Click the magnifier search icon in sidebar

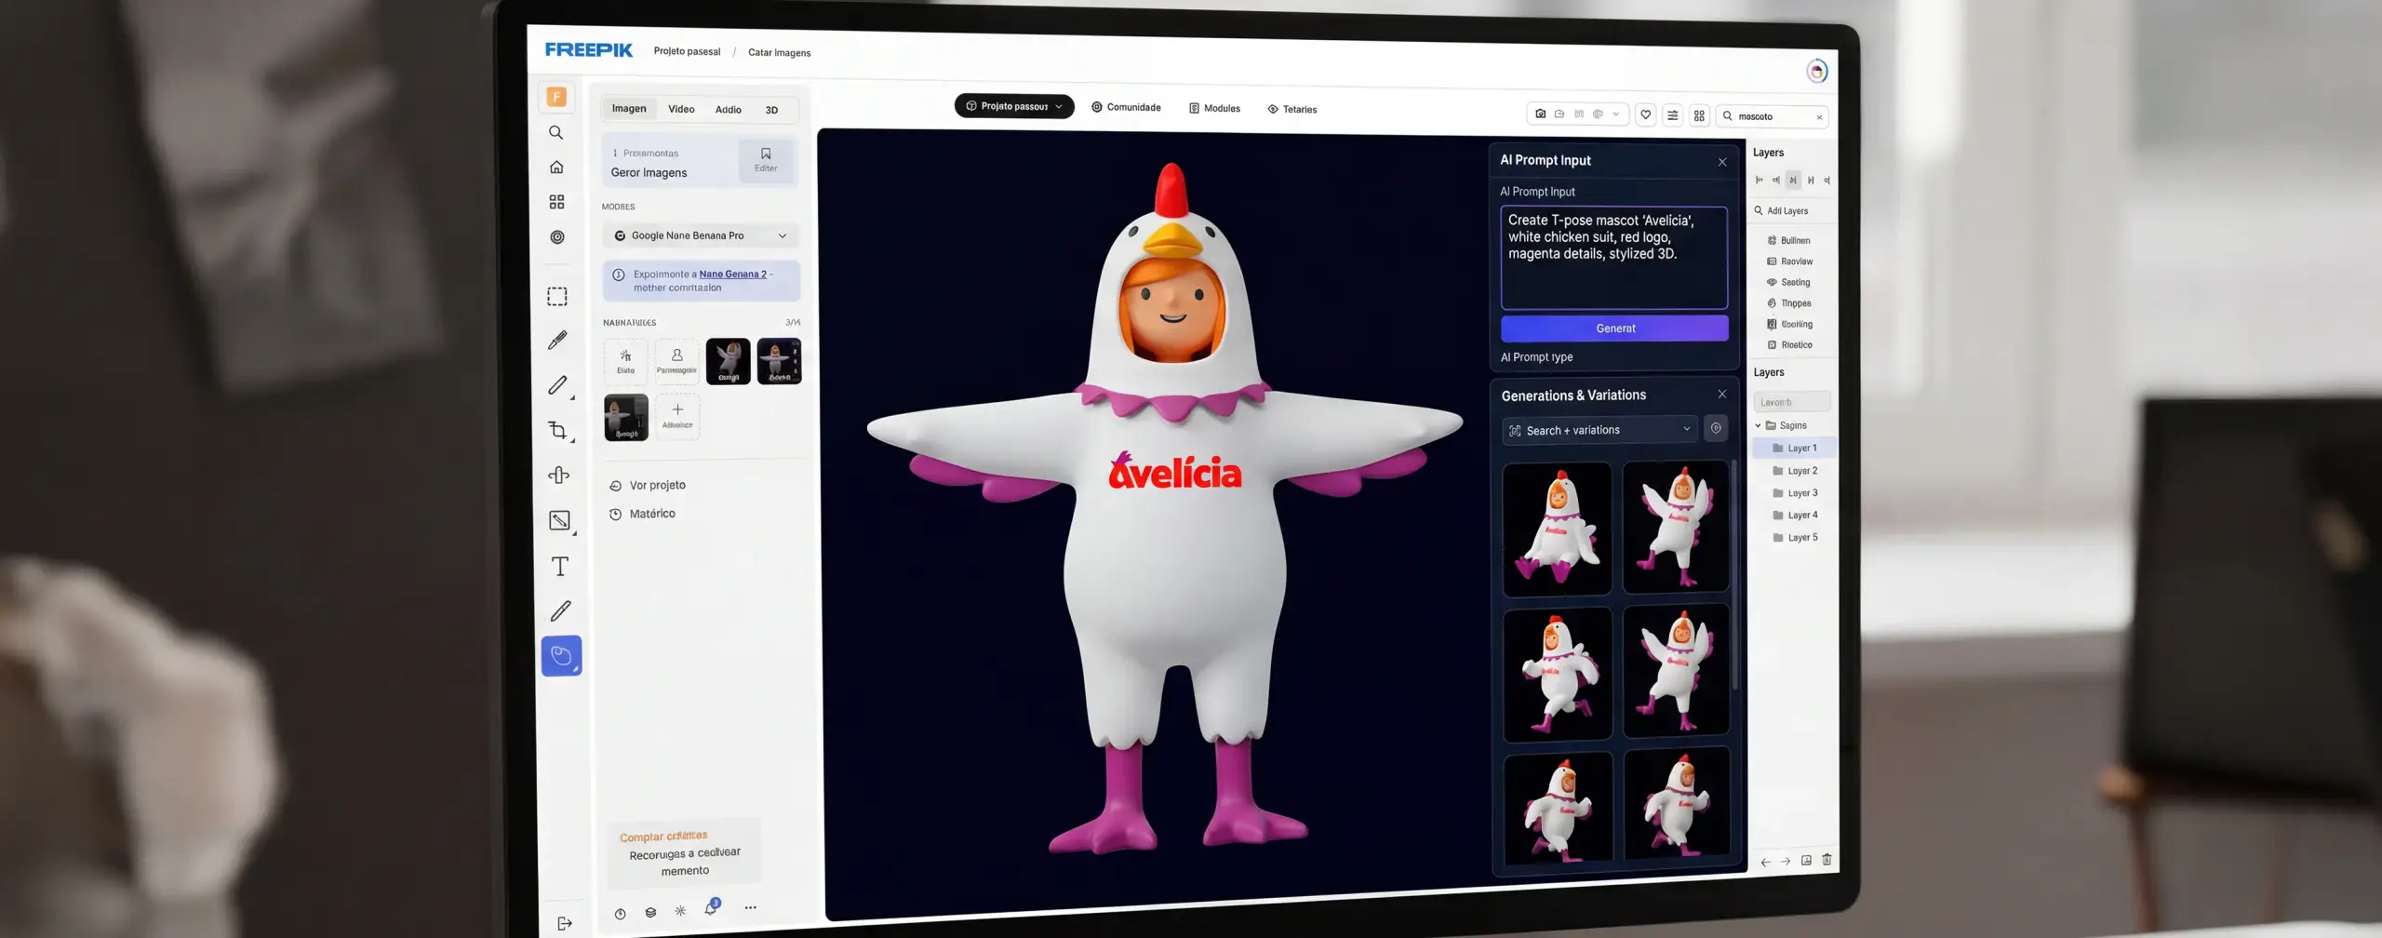pos(556,132)
